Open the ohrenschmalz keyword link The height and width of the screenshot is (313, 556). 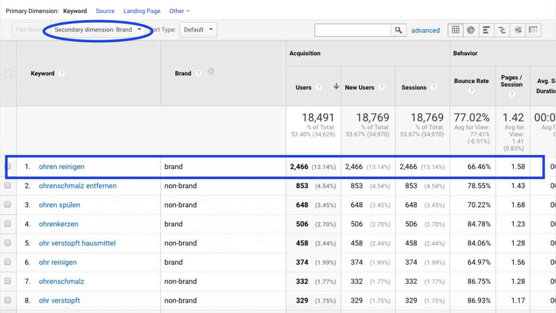62,282
